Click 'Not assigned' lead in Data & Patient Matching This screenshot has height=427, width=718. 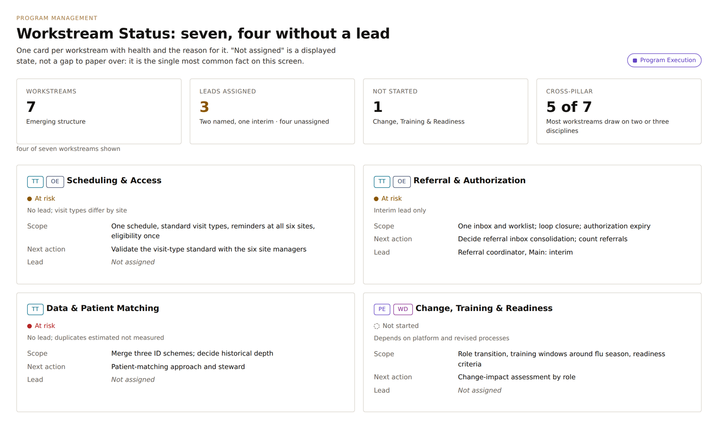133,380
